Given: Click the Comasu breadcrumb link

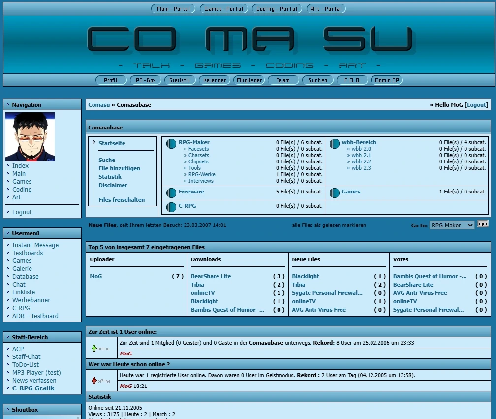Looking at the screenshot, I should (99, 105).
